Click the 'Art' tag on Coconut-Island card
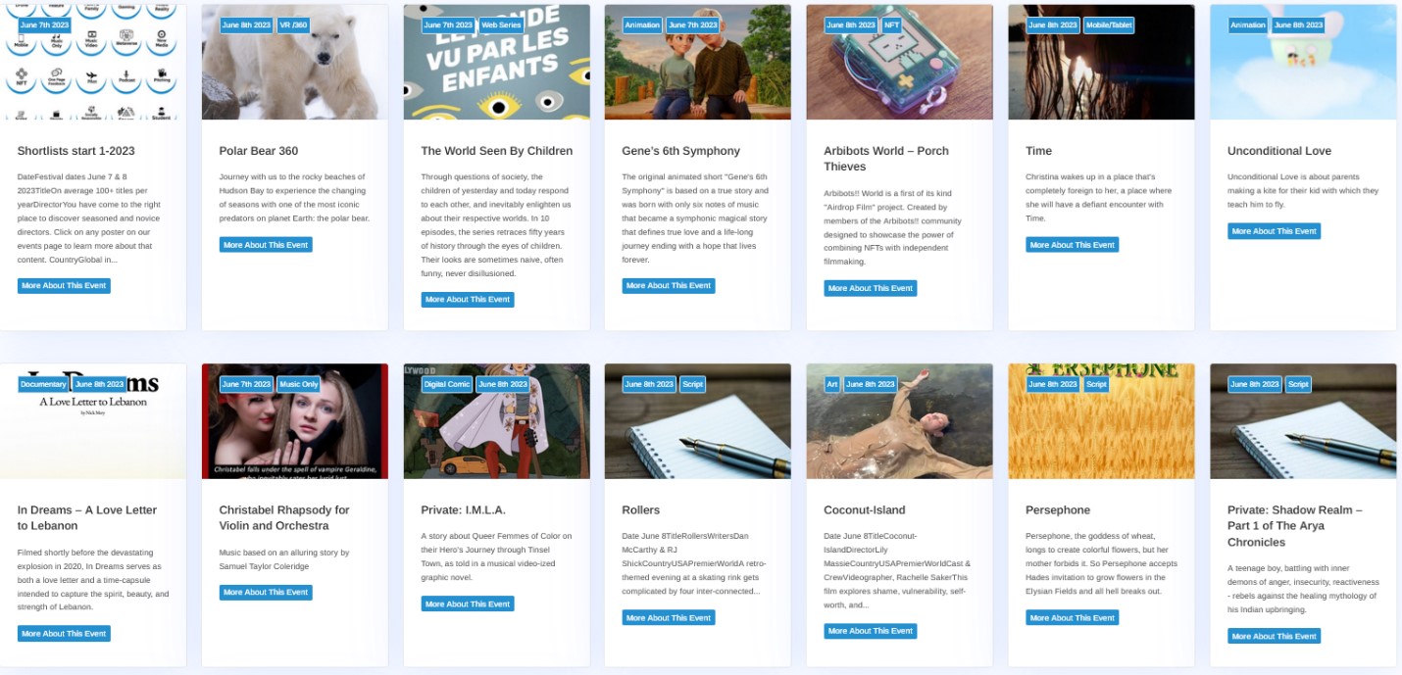 point(831,384)
